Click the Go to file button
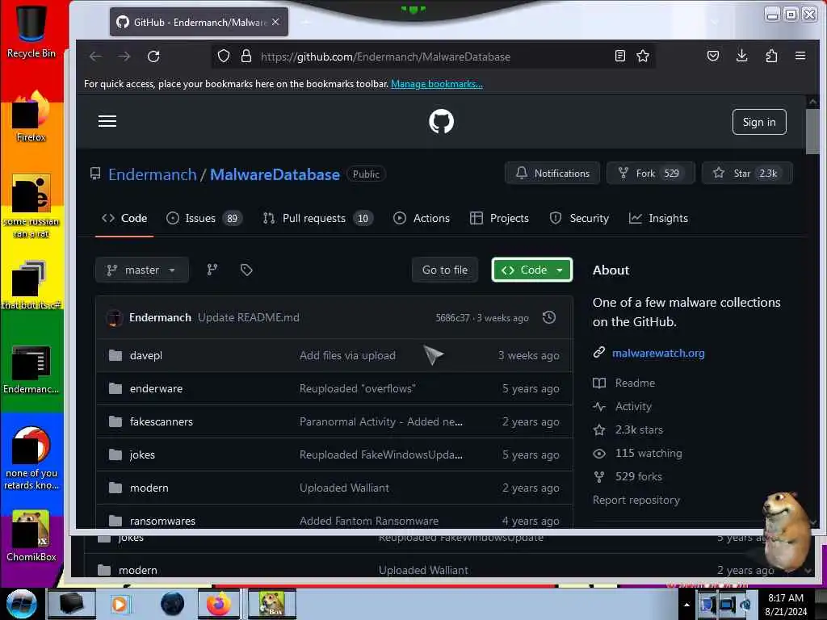Image resolution: width=827 pixels, height=620 pixels. pos(445,270)
